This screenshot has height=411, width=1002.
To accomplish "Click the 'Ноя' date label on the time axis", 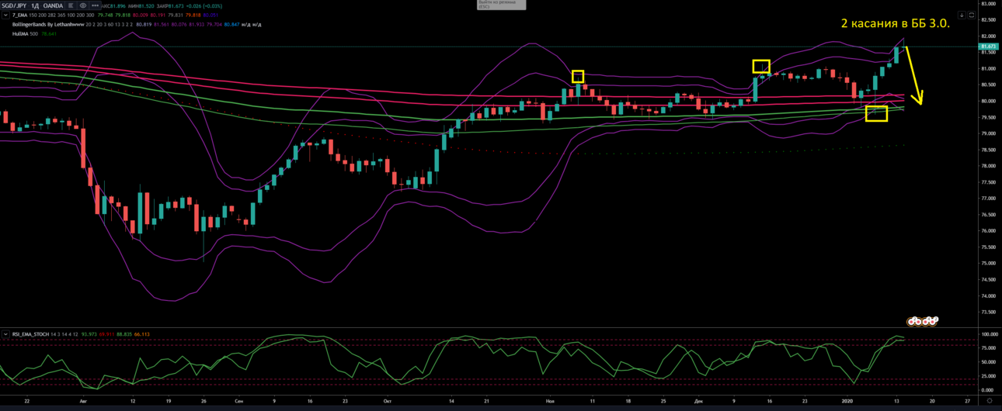I will tap(550, 401).
